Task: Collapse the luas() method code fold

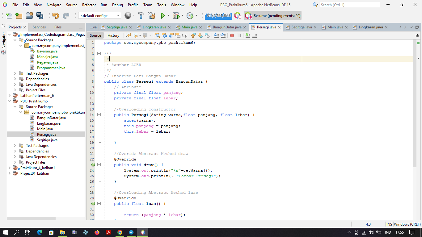Action: click(x=99, y=204)
